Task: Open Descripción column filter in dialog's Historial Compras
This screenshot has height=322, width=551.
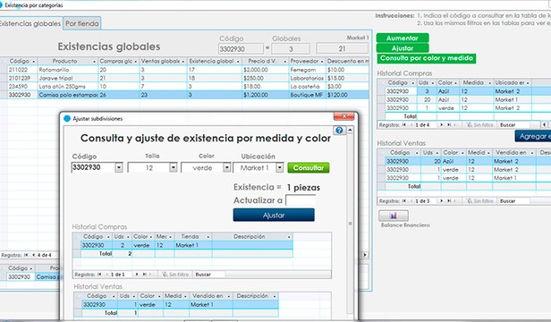Action: click(x=289, y=237)
